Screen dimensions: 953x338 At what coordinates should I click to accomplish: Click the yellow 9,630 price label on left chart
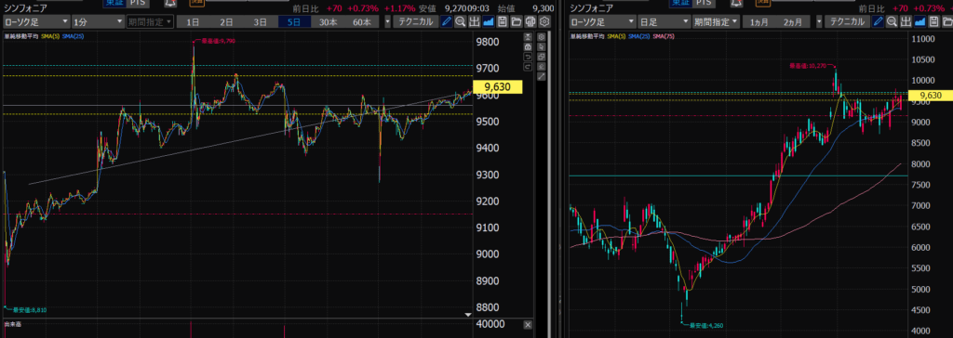[x=498, y=86]
